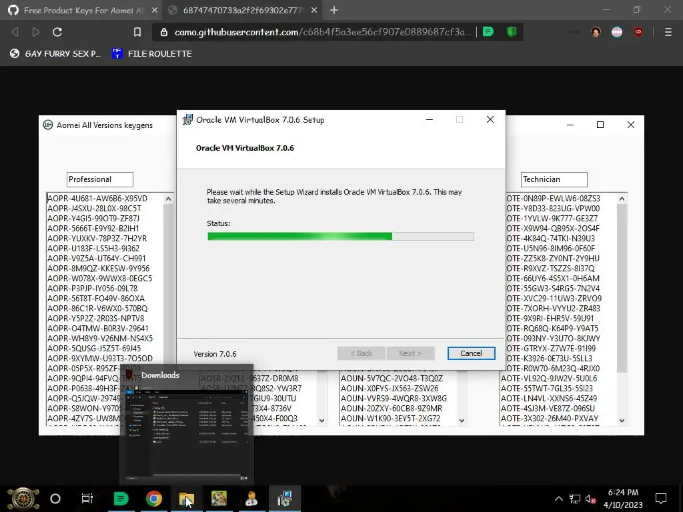Select key AOUN-20ZXY-60CB8-9Z9MR
Screen dimensions: 683x512
click(391, 409)
